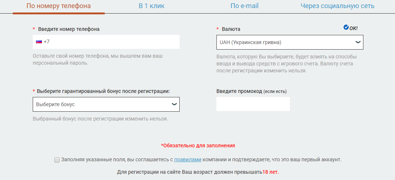Open the "По e-mail" registration tab
The image size is (395, 180).
[x=244, y=6]
